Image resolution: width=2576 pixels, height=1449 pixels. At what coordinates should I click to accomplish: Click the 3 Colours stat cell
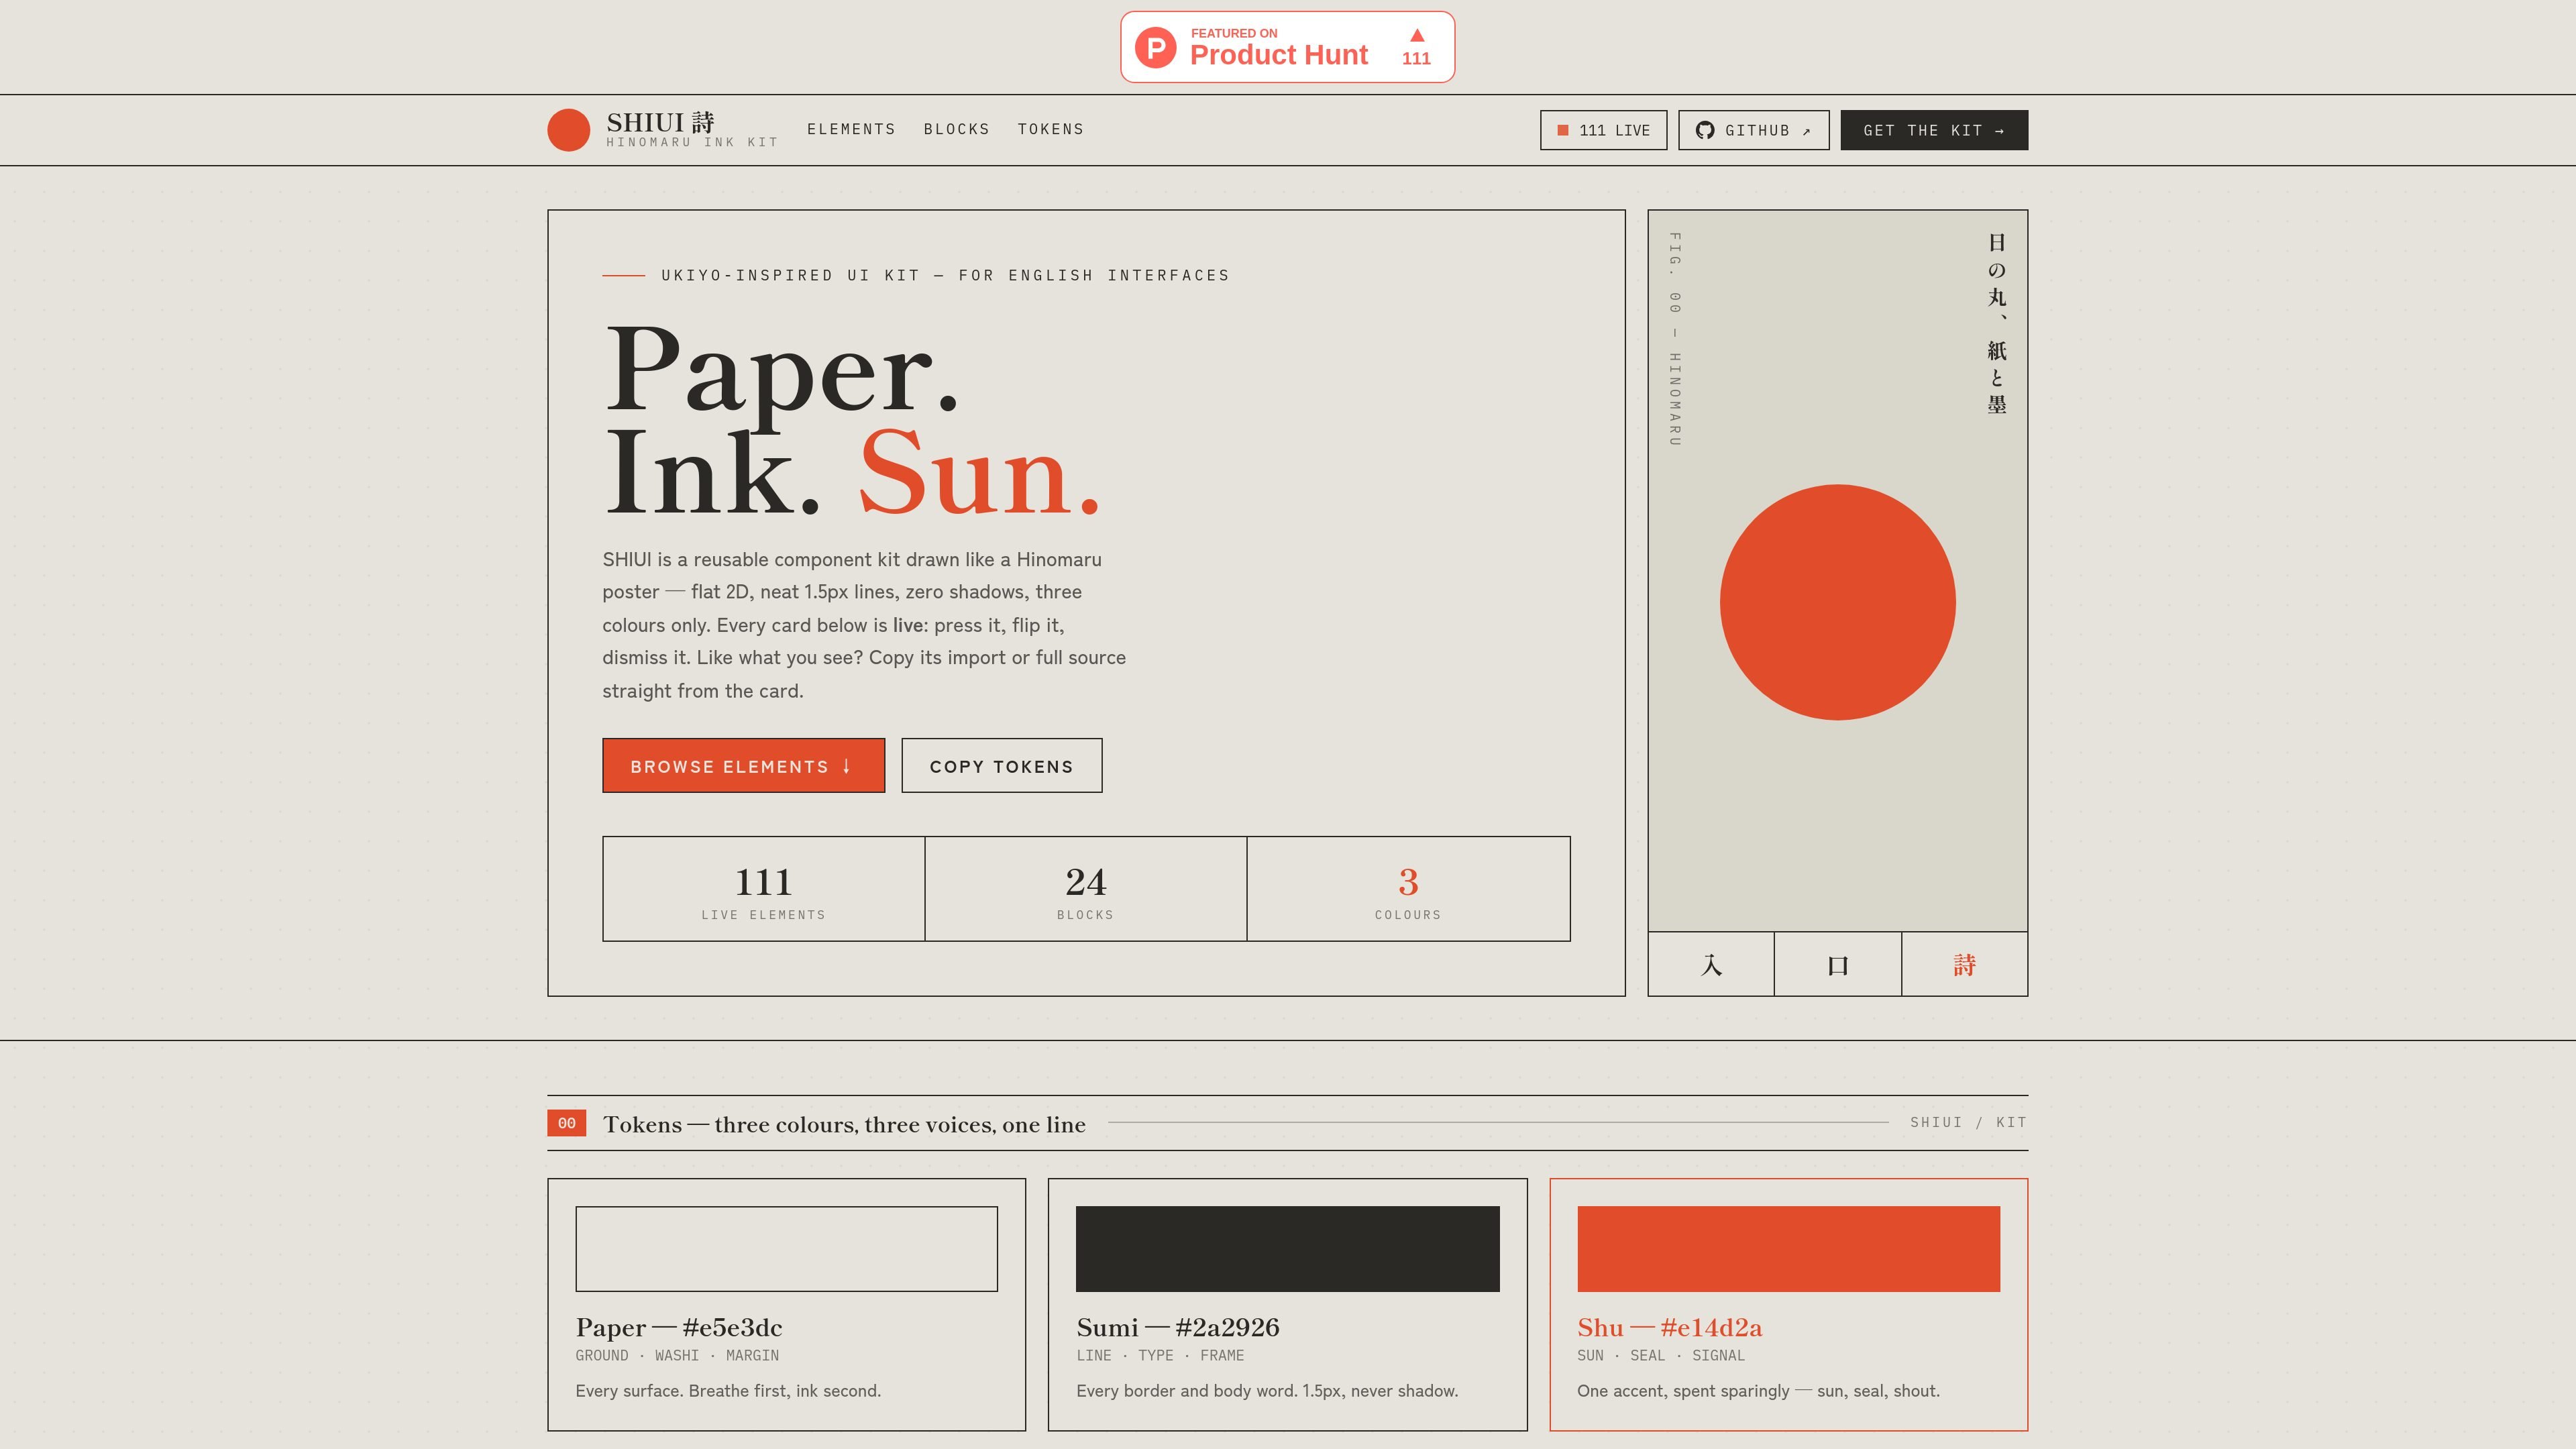pos(1408,888)
